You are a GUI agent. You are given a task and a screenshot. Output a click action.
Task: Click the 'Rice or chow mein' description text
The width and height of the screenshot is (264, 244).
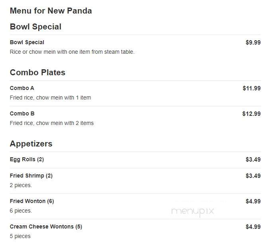point(72,52)
